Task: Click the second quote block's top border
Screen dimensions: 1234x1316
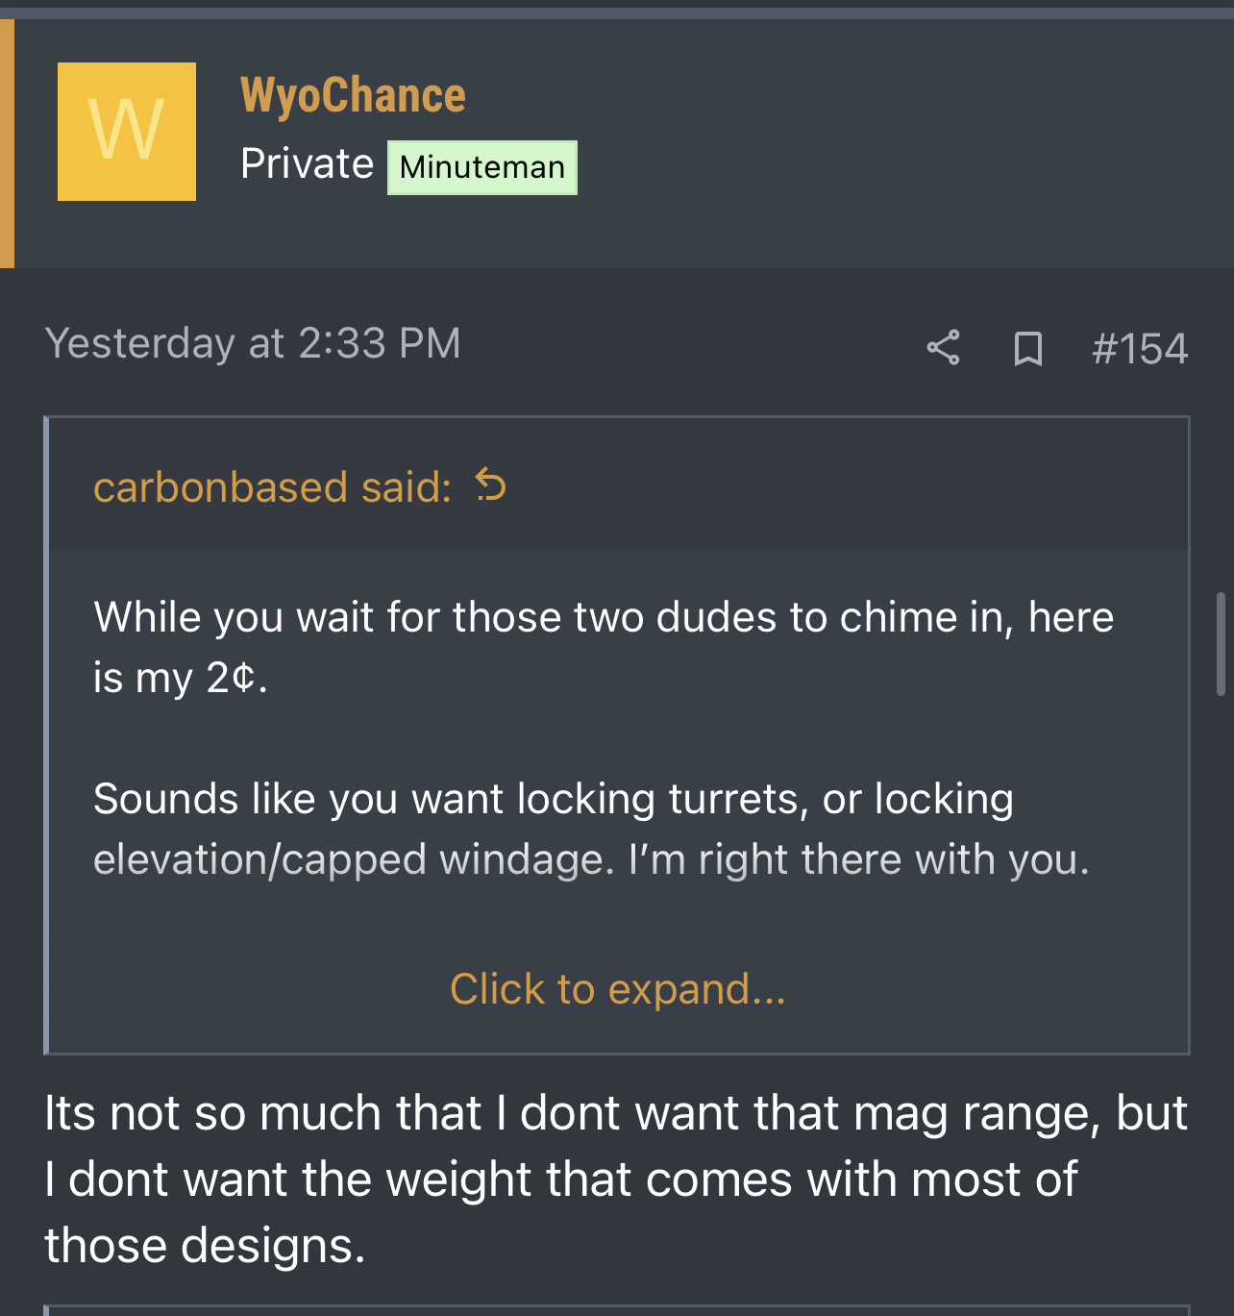Action: point(617,1307)
